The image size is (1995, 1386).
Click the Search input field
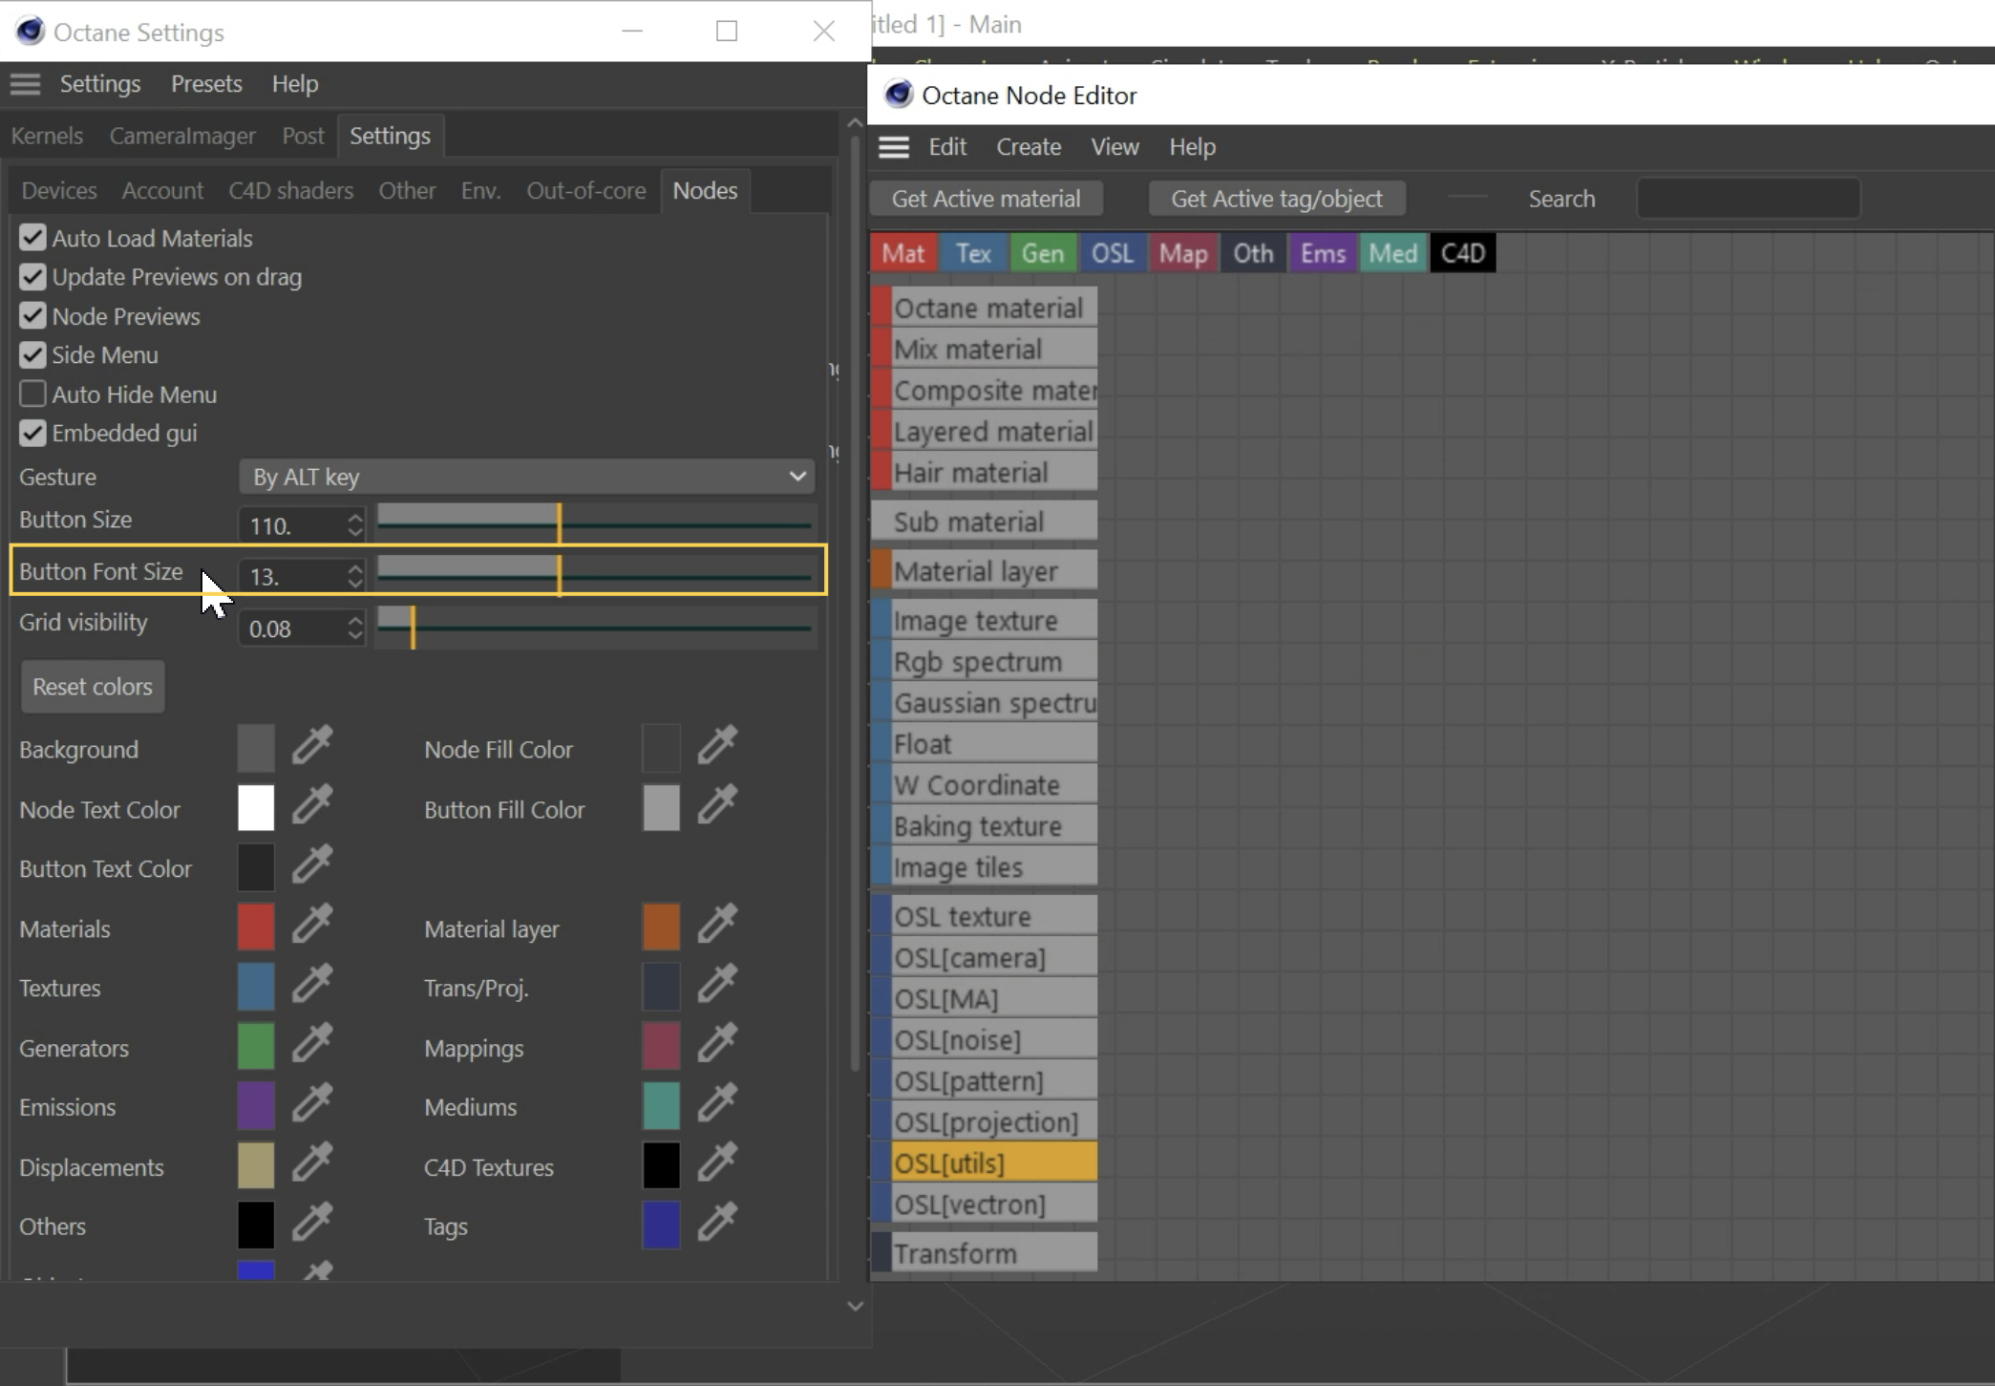pos(1748,199)
